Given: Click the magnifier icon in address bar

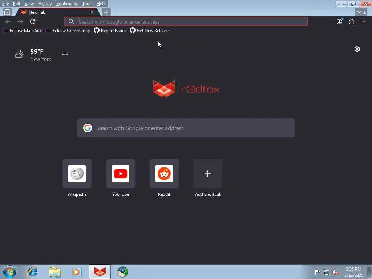Looking at the screenshot, I should [x=71, y=21].
